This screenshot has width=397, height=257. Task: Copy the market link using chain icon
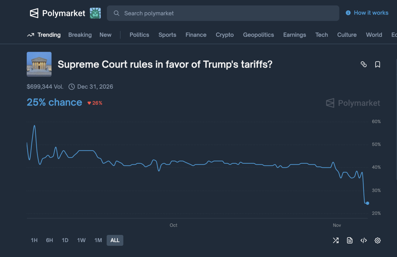[364, 64]
